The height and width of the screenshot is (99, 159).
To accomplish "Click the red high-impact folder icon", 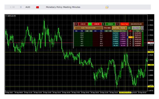I will [x=37, y=7].
